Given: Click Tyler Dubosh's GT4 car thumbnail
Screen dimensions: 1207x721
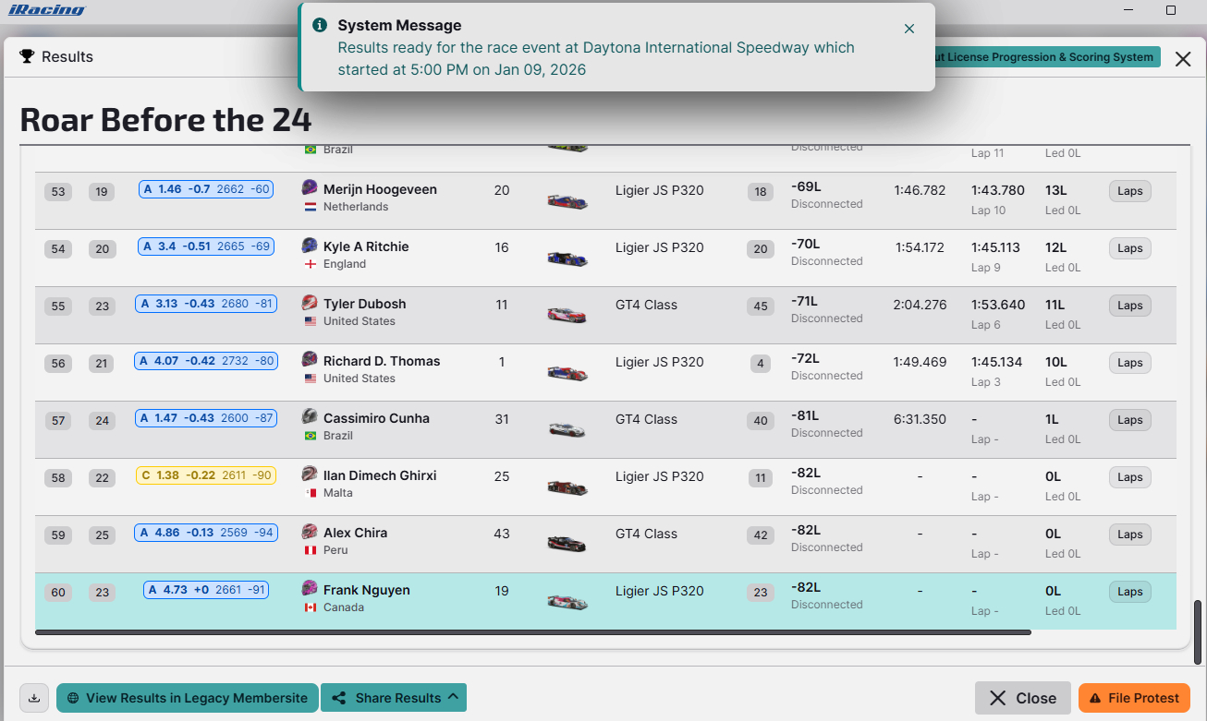Looking at the screenshot, I should pos(567,315).
